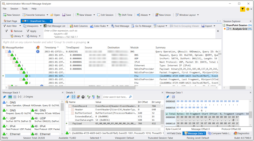Click the Color Rules icon
The image size is (254, 141).
click(x=91, y=26)
